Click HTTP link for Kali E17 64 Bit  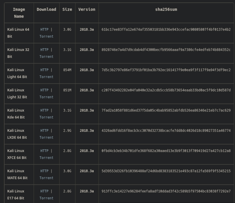tap(44, 191)
